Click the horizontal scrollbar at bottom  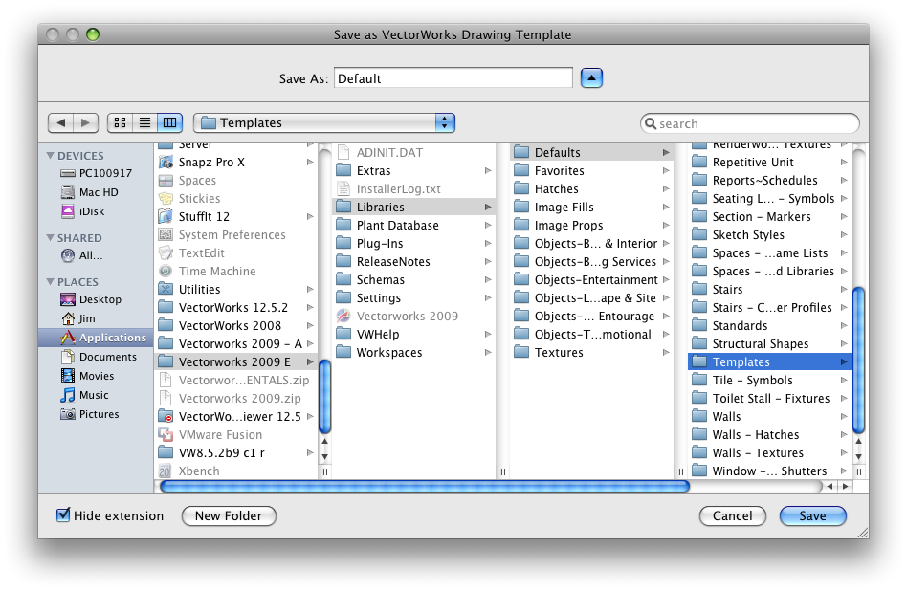point(425,487)
